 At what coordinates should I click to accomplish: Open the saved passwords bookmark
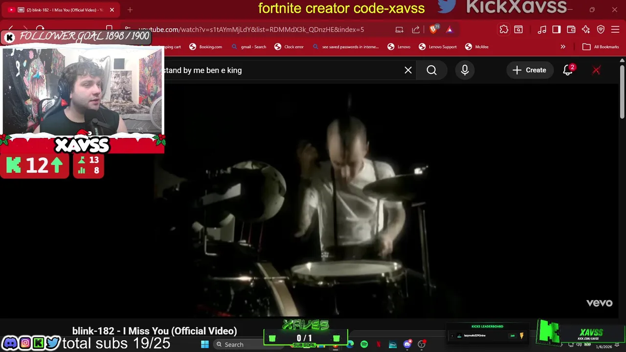pyautogui.click(x=345, y=47)
